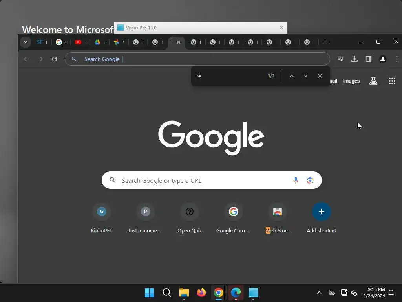Click the browser Back arrow

coord(26,59)
